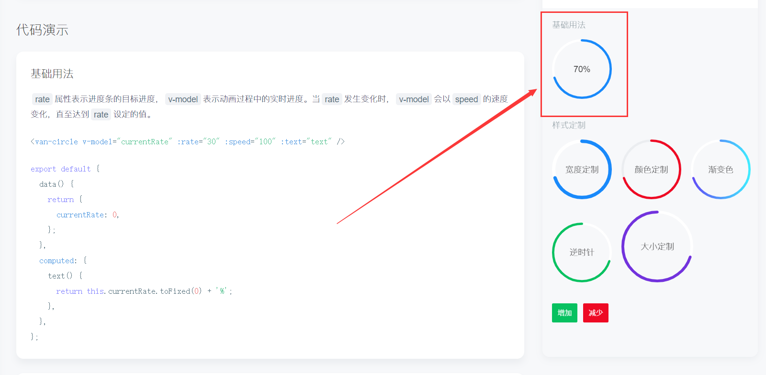This screenshot has height=375, width=766.
Task: Click the 'text() {' code line
Action: pyautogui.click(x=65, y=276)
